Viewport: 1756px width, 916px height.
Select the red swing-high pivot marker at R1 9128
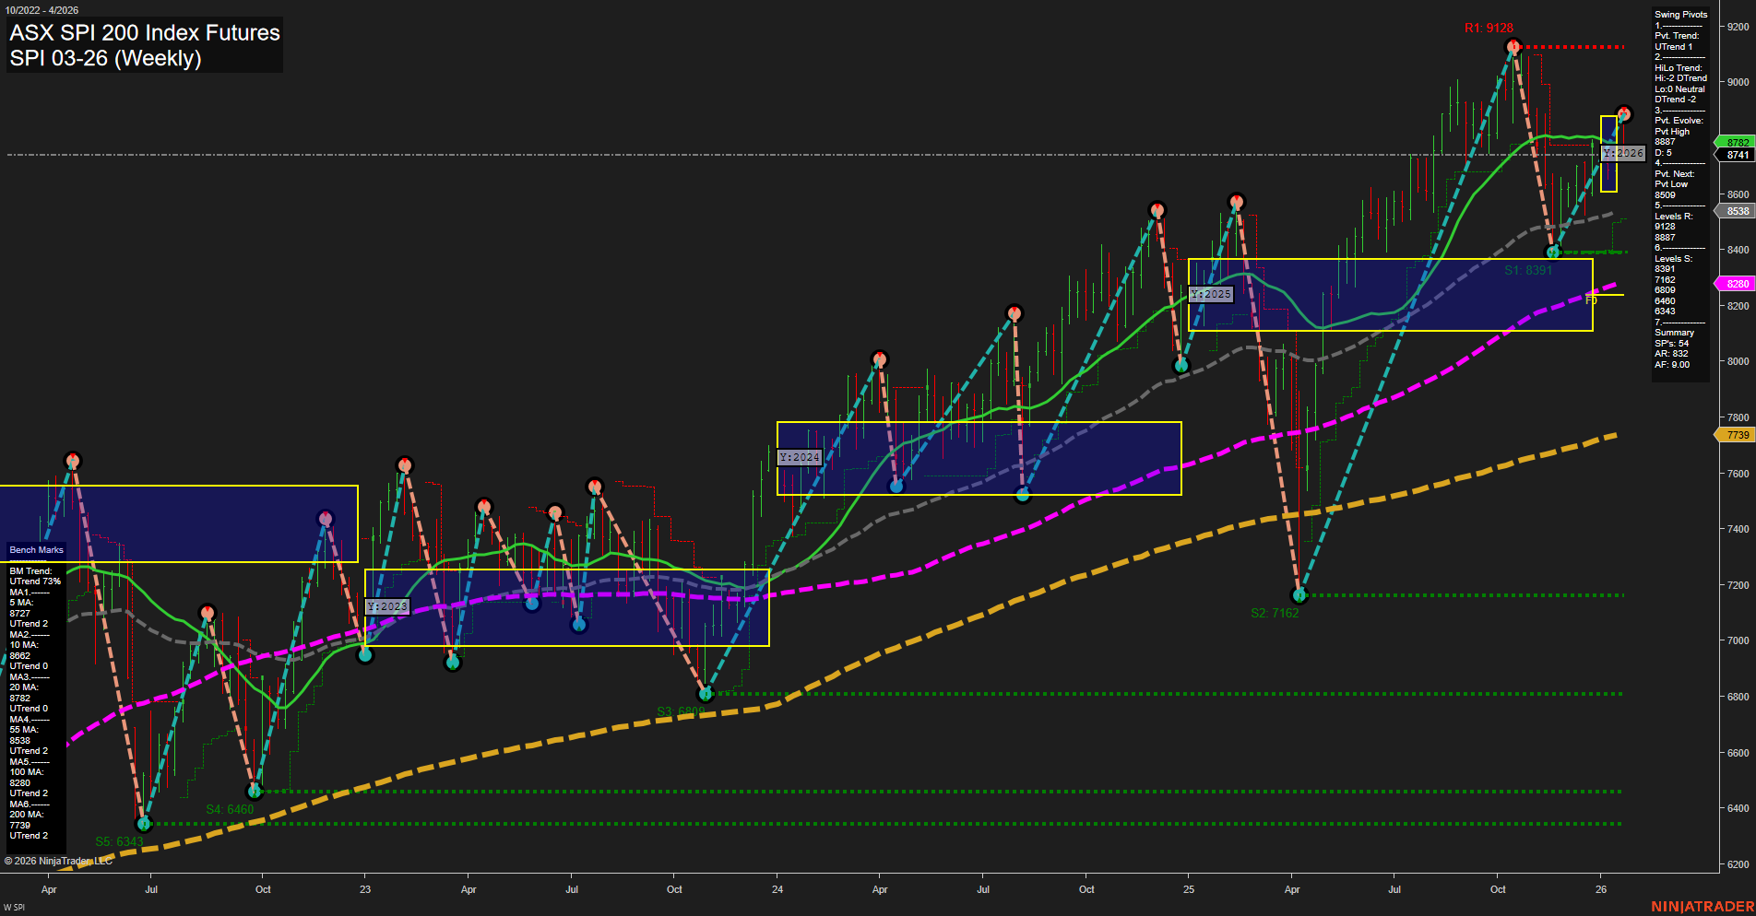tap(1513, 44)
